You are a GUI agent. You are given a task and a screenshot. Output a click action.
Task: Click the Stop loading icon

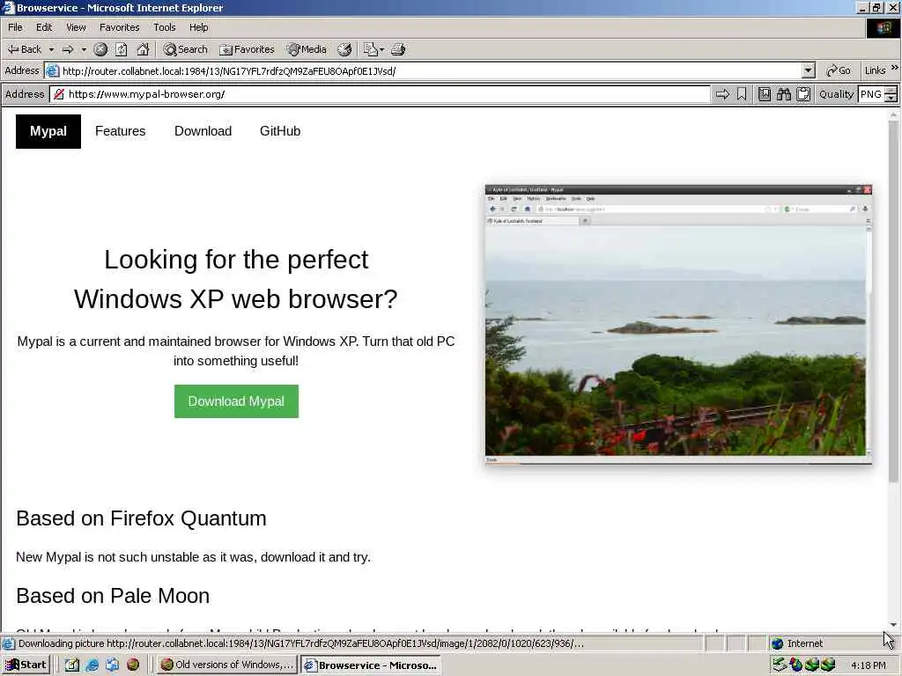click(x=100, y=49)
